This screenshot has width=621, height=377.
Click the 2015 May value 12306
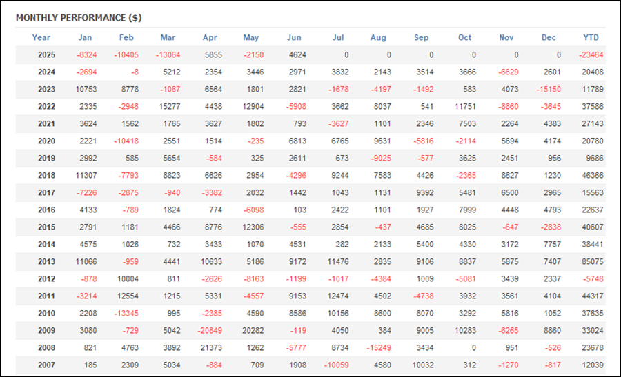(x=253, y=227)
